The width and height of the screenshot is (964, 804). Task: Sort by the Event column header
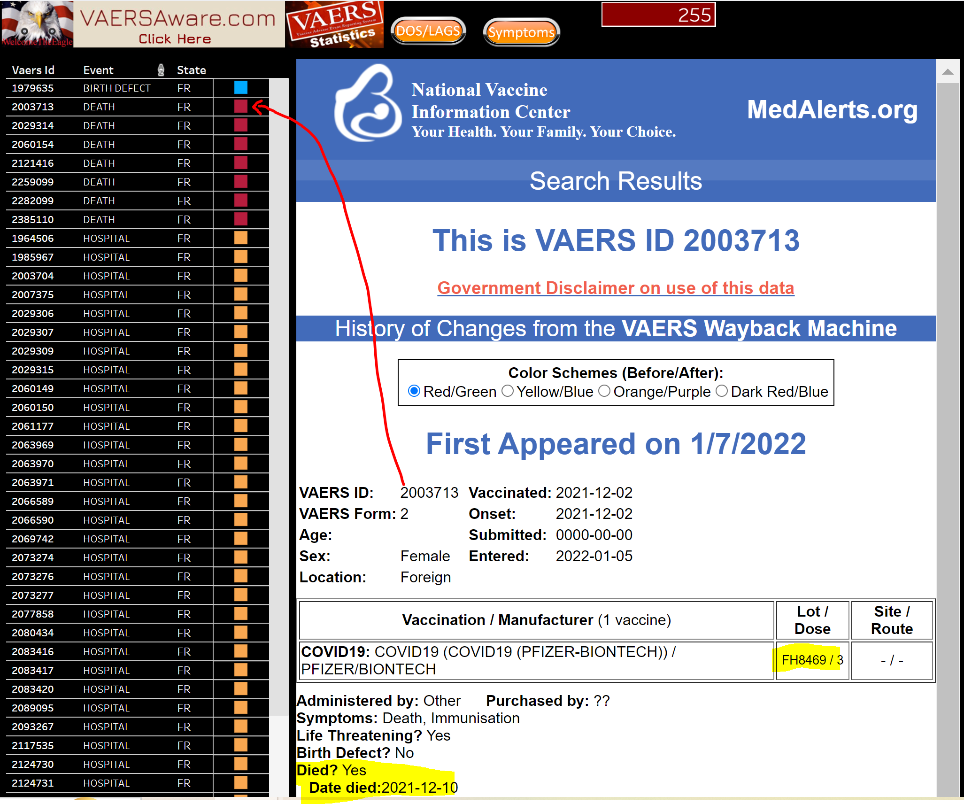[x=98, y=70]
